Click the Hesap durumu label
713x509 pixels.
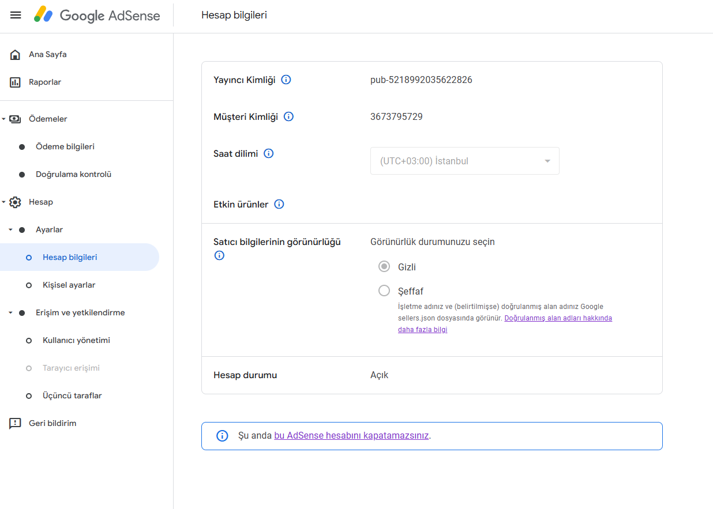245,375
